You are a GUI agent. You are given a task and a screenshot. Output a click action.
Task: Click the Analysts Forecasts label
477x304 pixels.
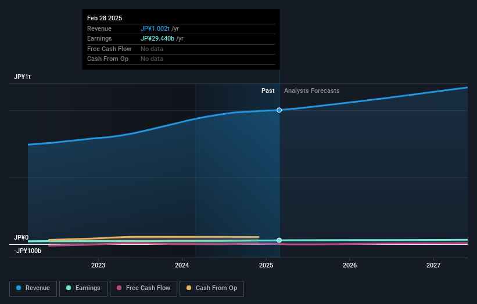312,91
